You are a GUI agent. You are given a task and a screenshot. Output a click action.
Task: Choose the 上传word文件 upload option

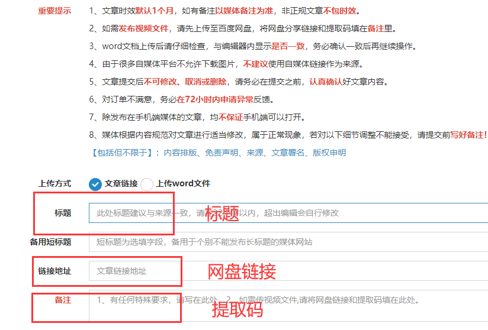coord(147,184)
